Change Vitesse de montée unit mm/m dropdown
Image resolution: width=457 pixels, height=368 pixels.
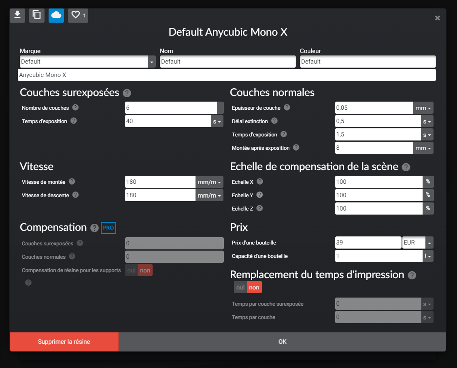pyautogui.click(x=209, y=182)
